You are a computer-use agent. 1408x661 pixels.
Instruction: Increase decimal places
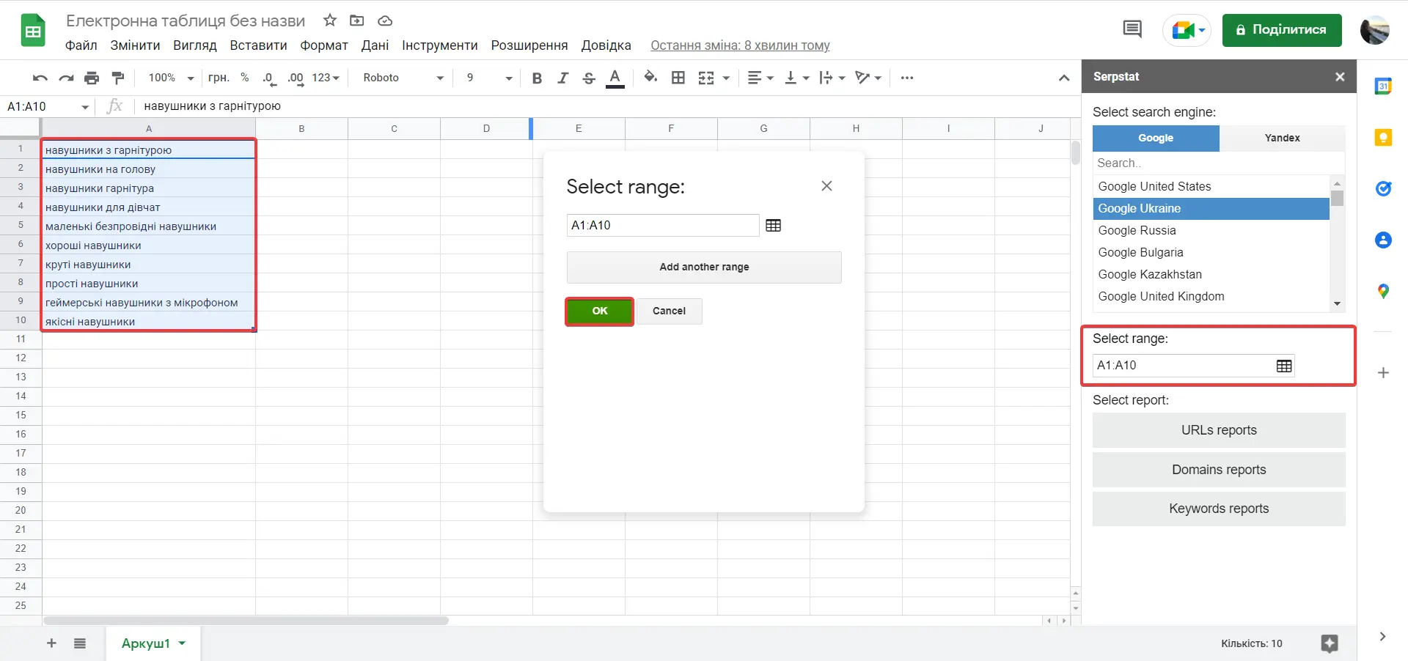pos(296,78)
